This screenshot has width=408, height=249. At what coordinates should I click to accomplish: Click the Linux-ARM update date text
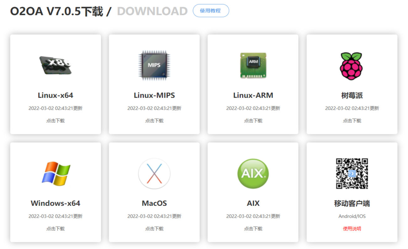click(x=253, y=108)
